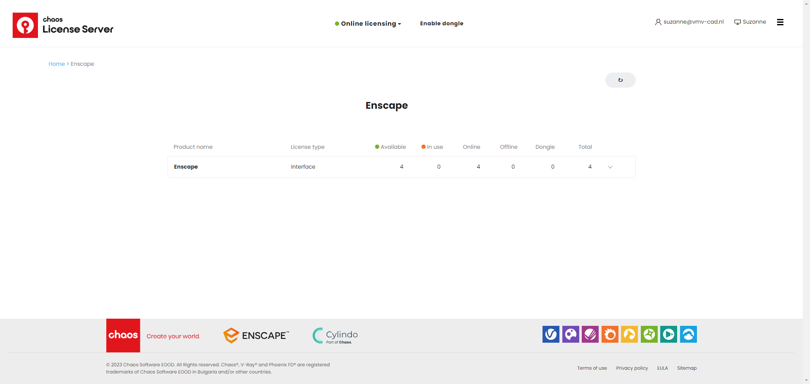Click the In use column header
This screenshot has width=810, height=384.
click(x=432, y=147)
